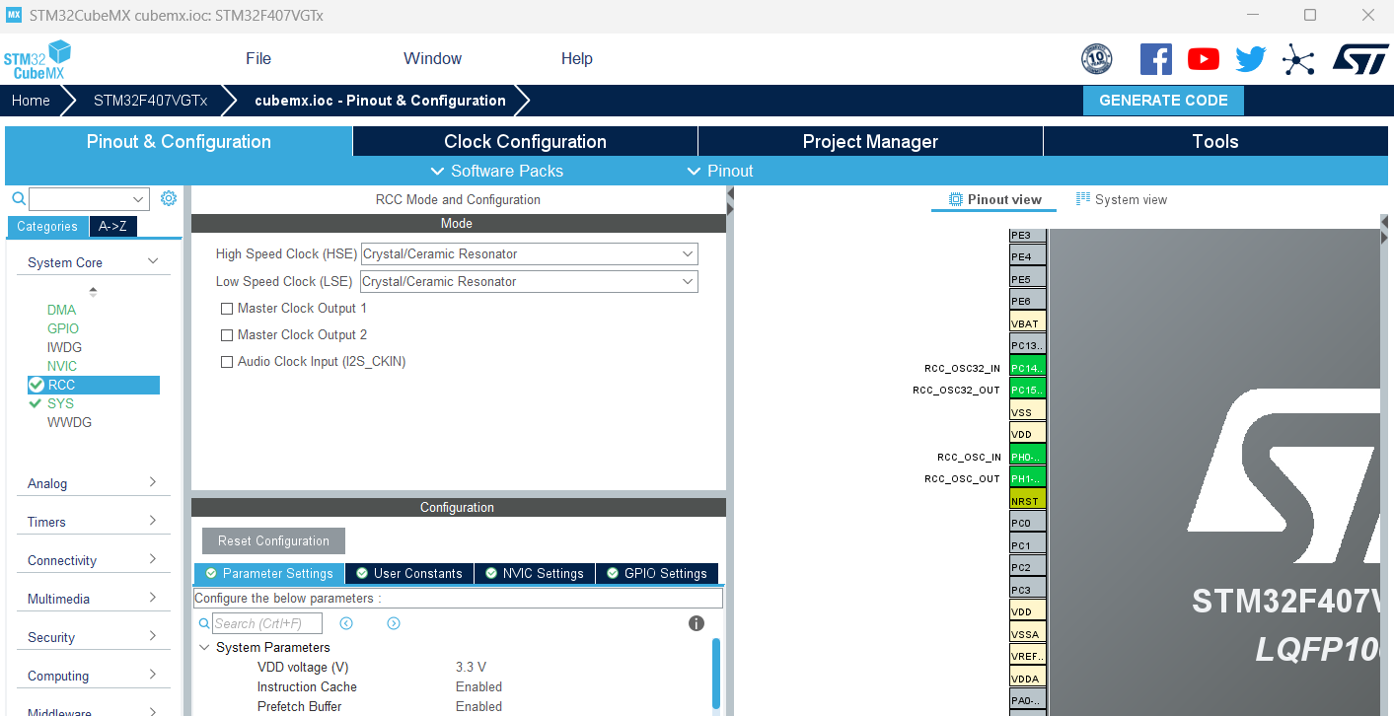Click the PC13 pin on the chip
Image resolution: width=1394 pixels, height=716 pixels.
coord(1027,345)
